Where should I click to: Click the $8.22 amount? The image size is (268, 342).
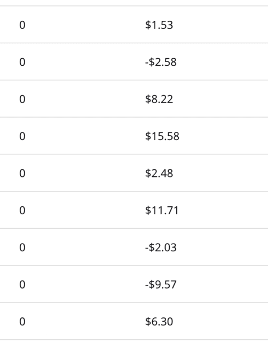coord(159,99)
